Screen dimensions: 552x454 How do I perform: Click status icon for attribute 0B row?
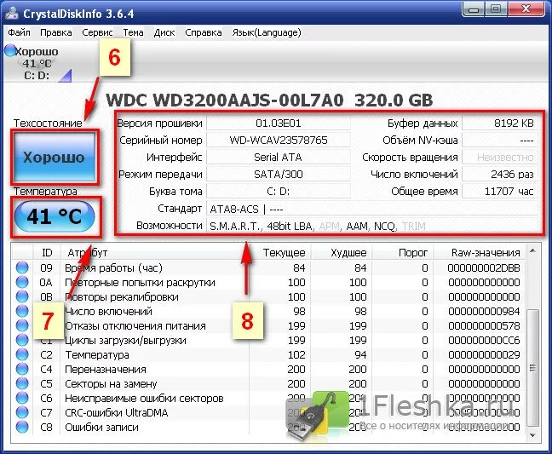coord(22,296)
